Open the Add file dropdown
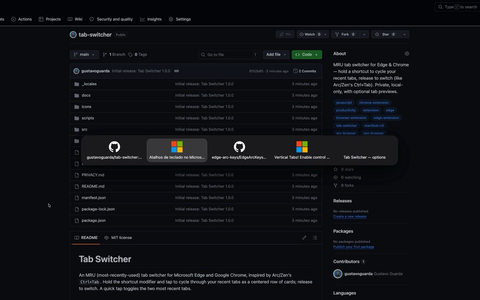The height and width of the screenshot is (300, 480). [276, 55]
